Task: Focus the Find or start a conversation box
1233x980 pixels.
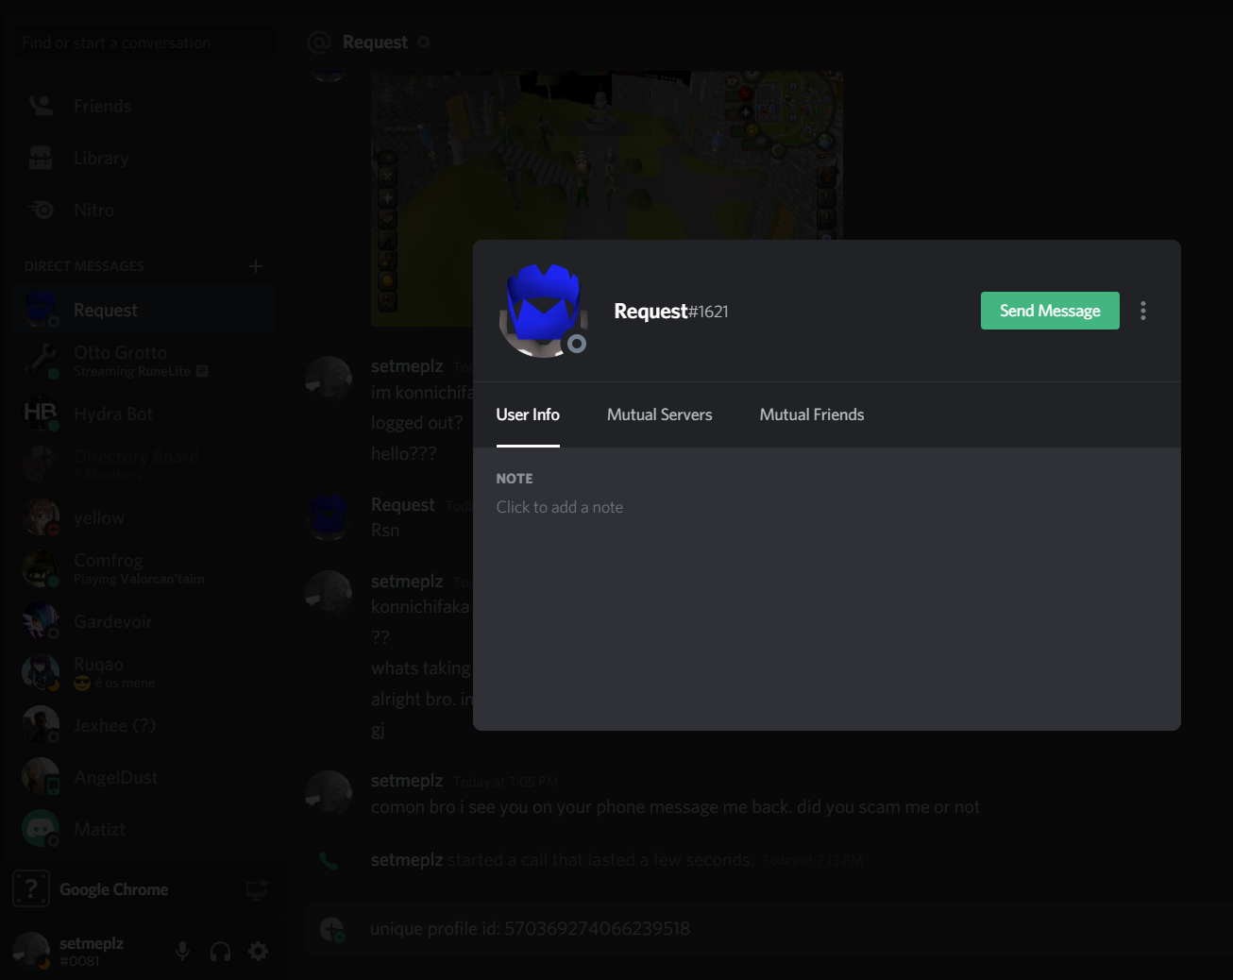Action: [x=144, y=42]
